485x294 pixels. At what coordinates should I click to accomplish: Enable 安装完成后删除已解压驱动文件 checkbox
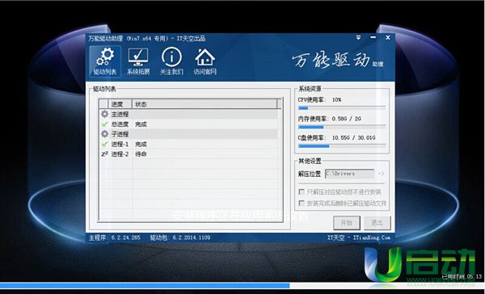pyautogui.click(x=302, y=203)
